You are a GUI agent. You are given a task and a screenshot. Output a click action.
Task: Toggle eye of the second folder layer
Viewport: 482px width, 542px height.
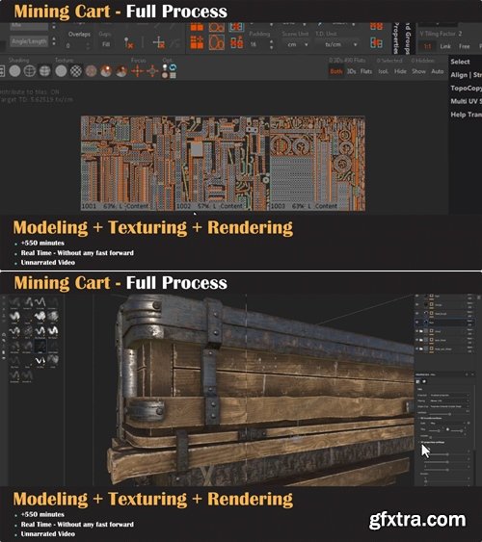coord(417,340)
